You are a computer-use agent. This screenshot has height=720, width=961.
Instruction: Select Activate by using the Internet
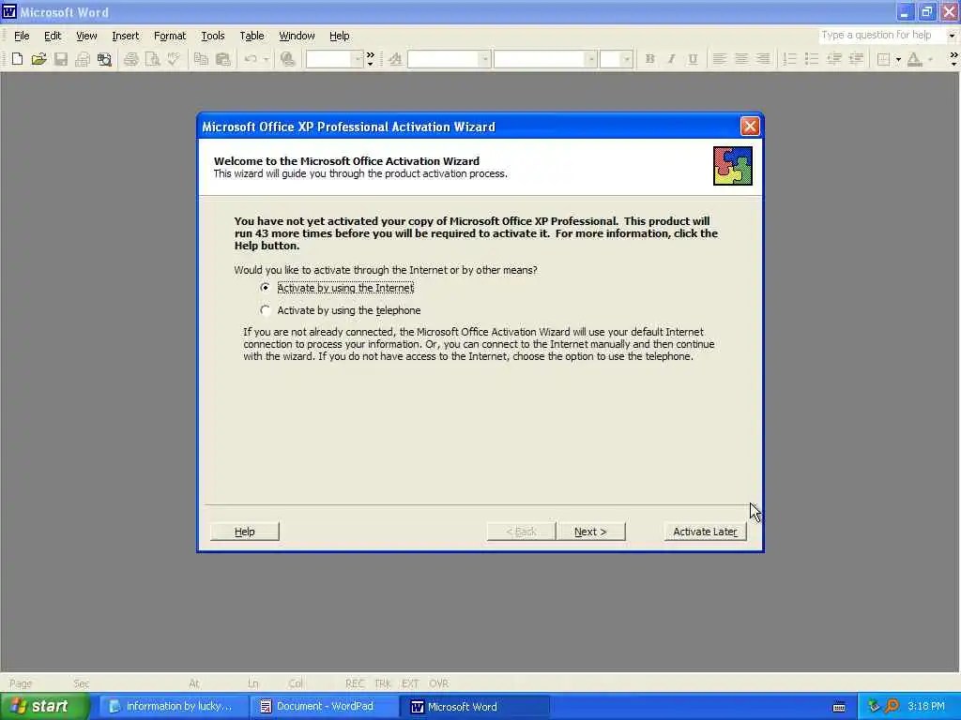[339, 288]
